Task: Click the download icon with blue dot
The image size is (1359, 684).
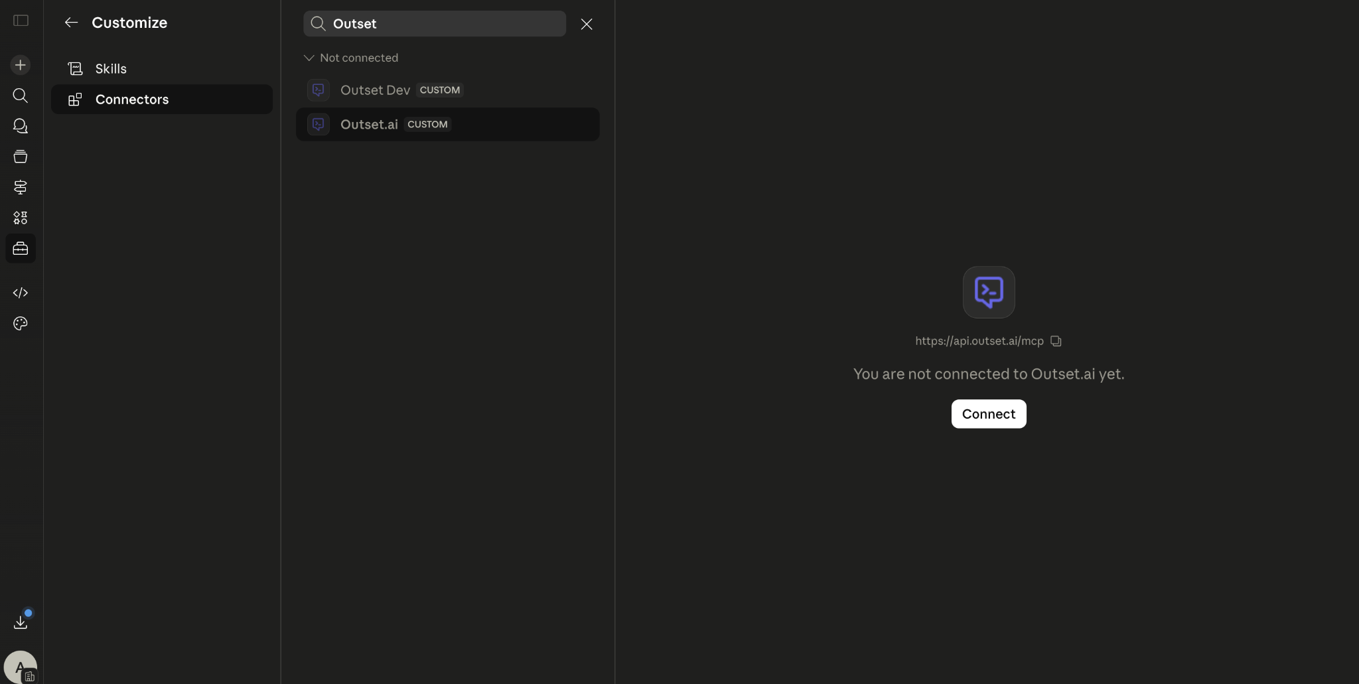Action: coord(21,622)
